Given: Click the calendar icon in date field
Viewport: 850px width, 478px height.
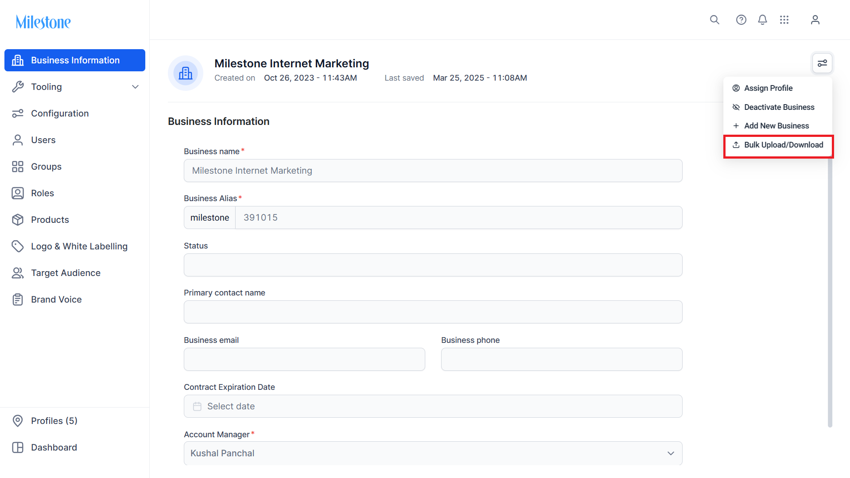Looking at the screenshot, I should 197,406.
